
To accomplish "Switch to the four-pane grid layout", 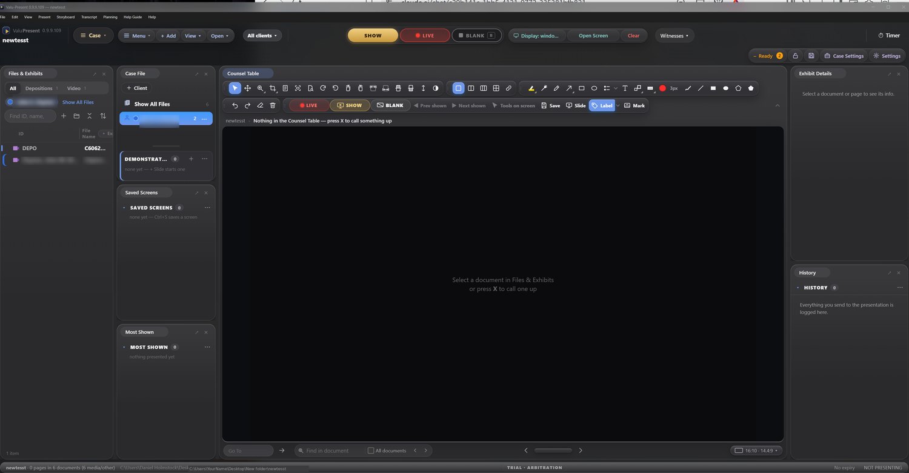I will click(x=496, y=88).
